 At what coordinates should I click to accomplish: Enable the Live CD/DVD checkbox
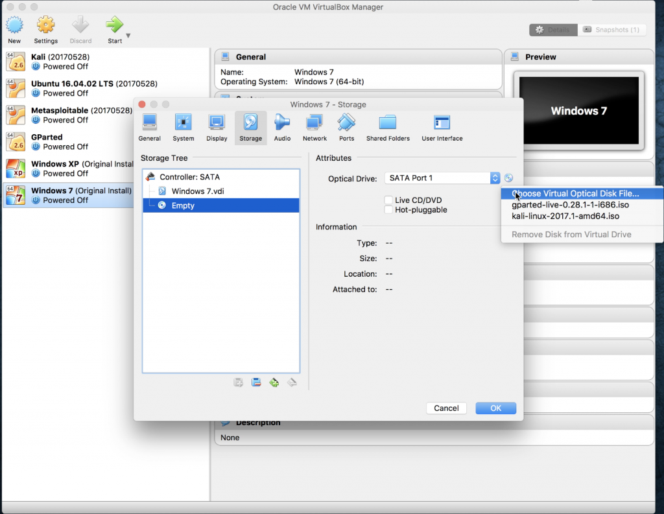pyautogui.click(x=388, y=200)
